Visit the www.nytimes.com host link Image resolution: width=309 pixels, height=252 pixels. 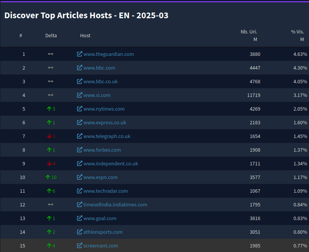[104, 109]
